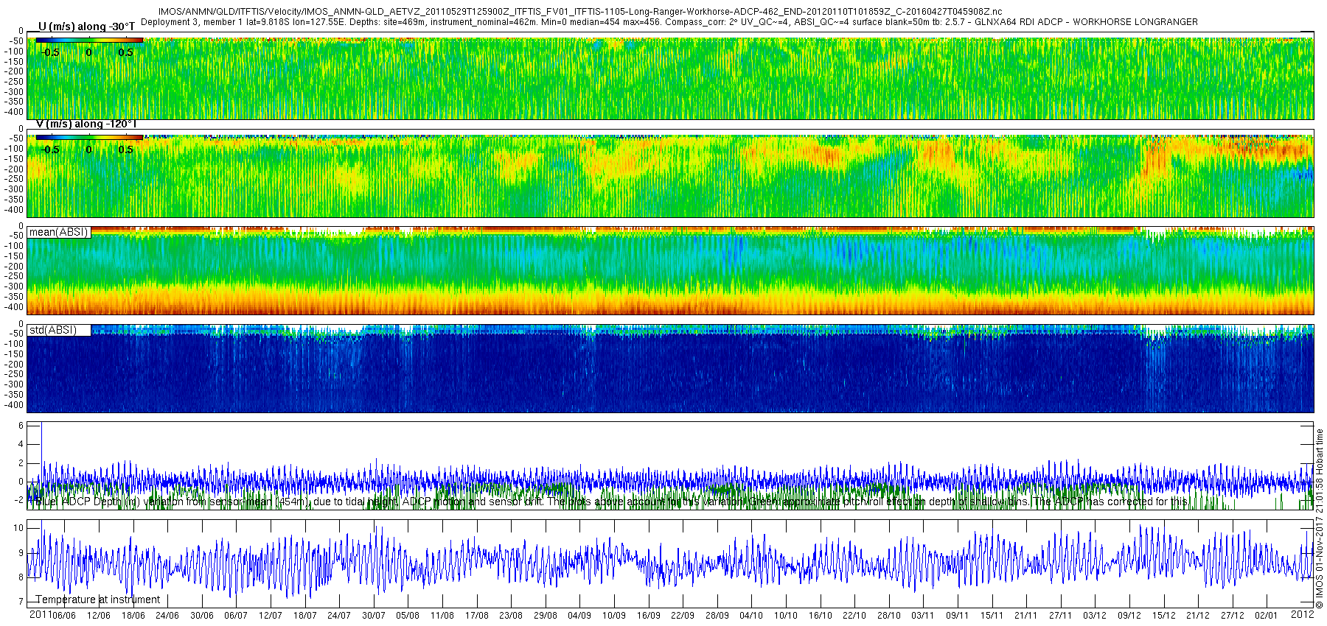Select the '28/10' date tick
The height and width of the screenshot is (626, 1327).
pos(889,616)
